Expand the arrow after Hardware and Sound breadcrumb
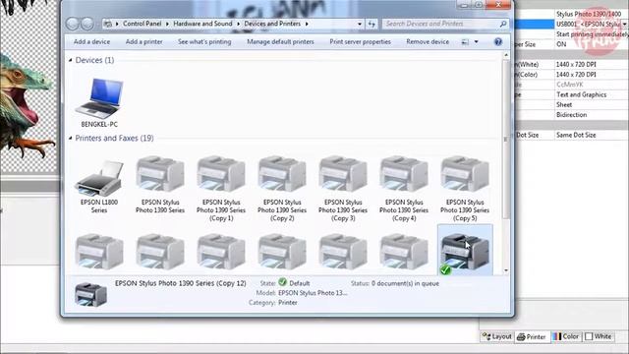 238,24
